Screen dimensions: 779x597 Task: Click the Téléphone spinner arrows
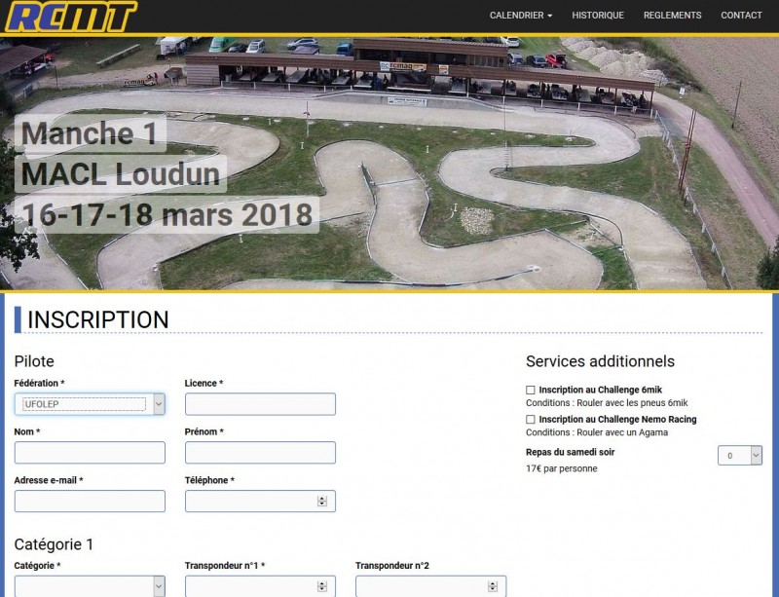[x=322, y=501]
